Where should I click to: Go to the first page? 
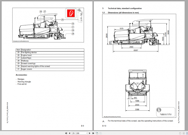click(x=66, y=133)
